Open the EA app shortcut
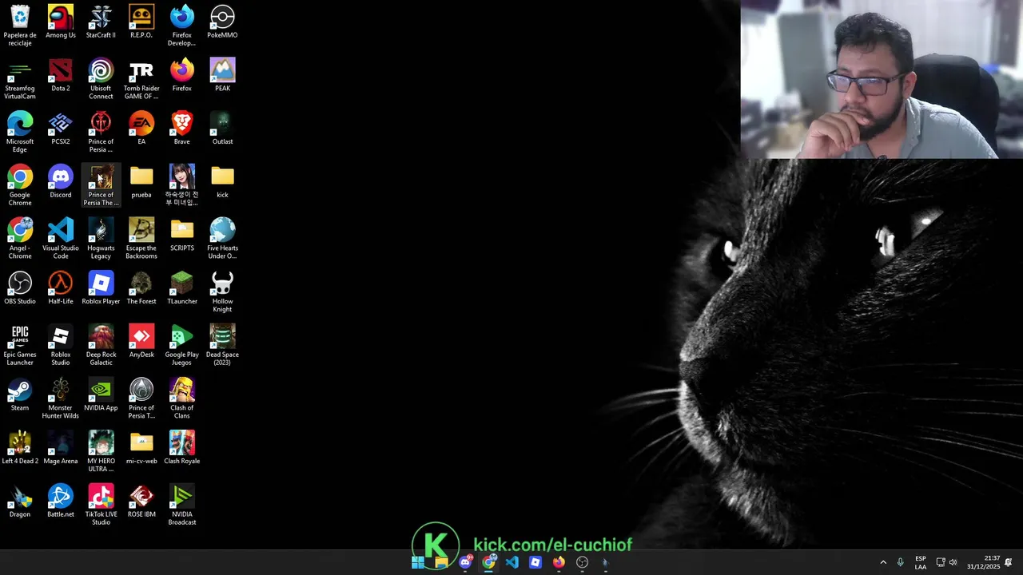 coord(141,129)
